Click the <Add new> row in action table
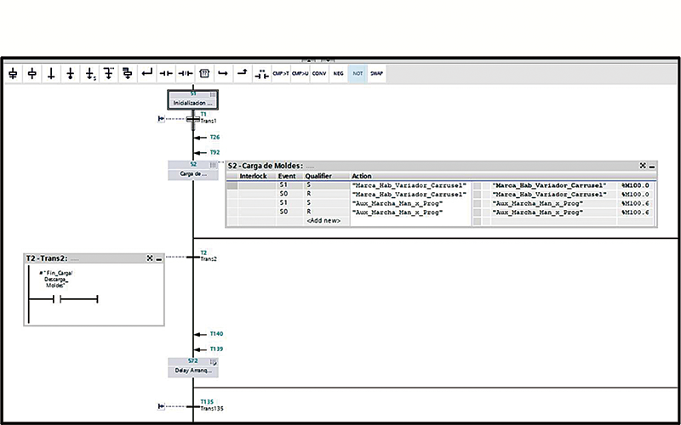 pyautogui.click(x=323, y=221)
